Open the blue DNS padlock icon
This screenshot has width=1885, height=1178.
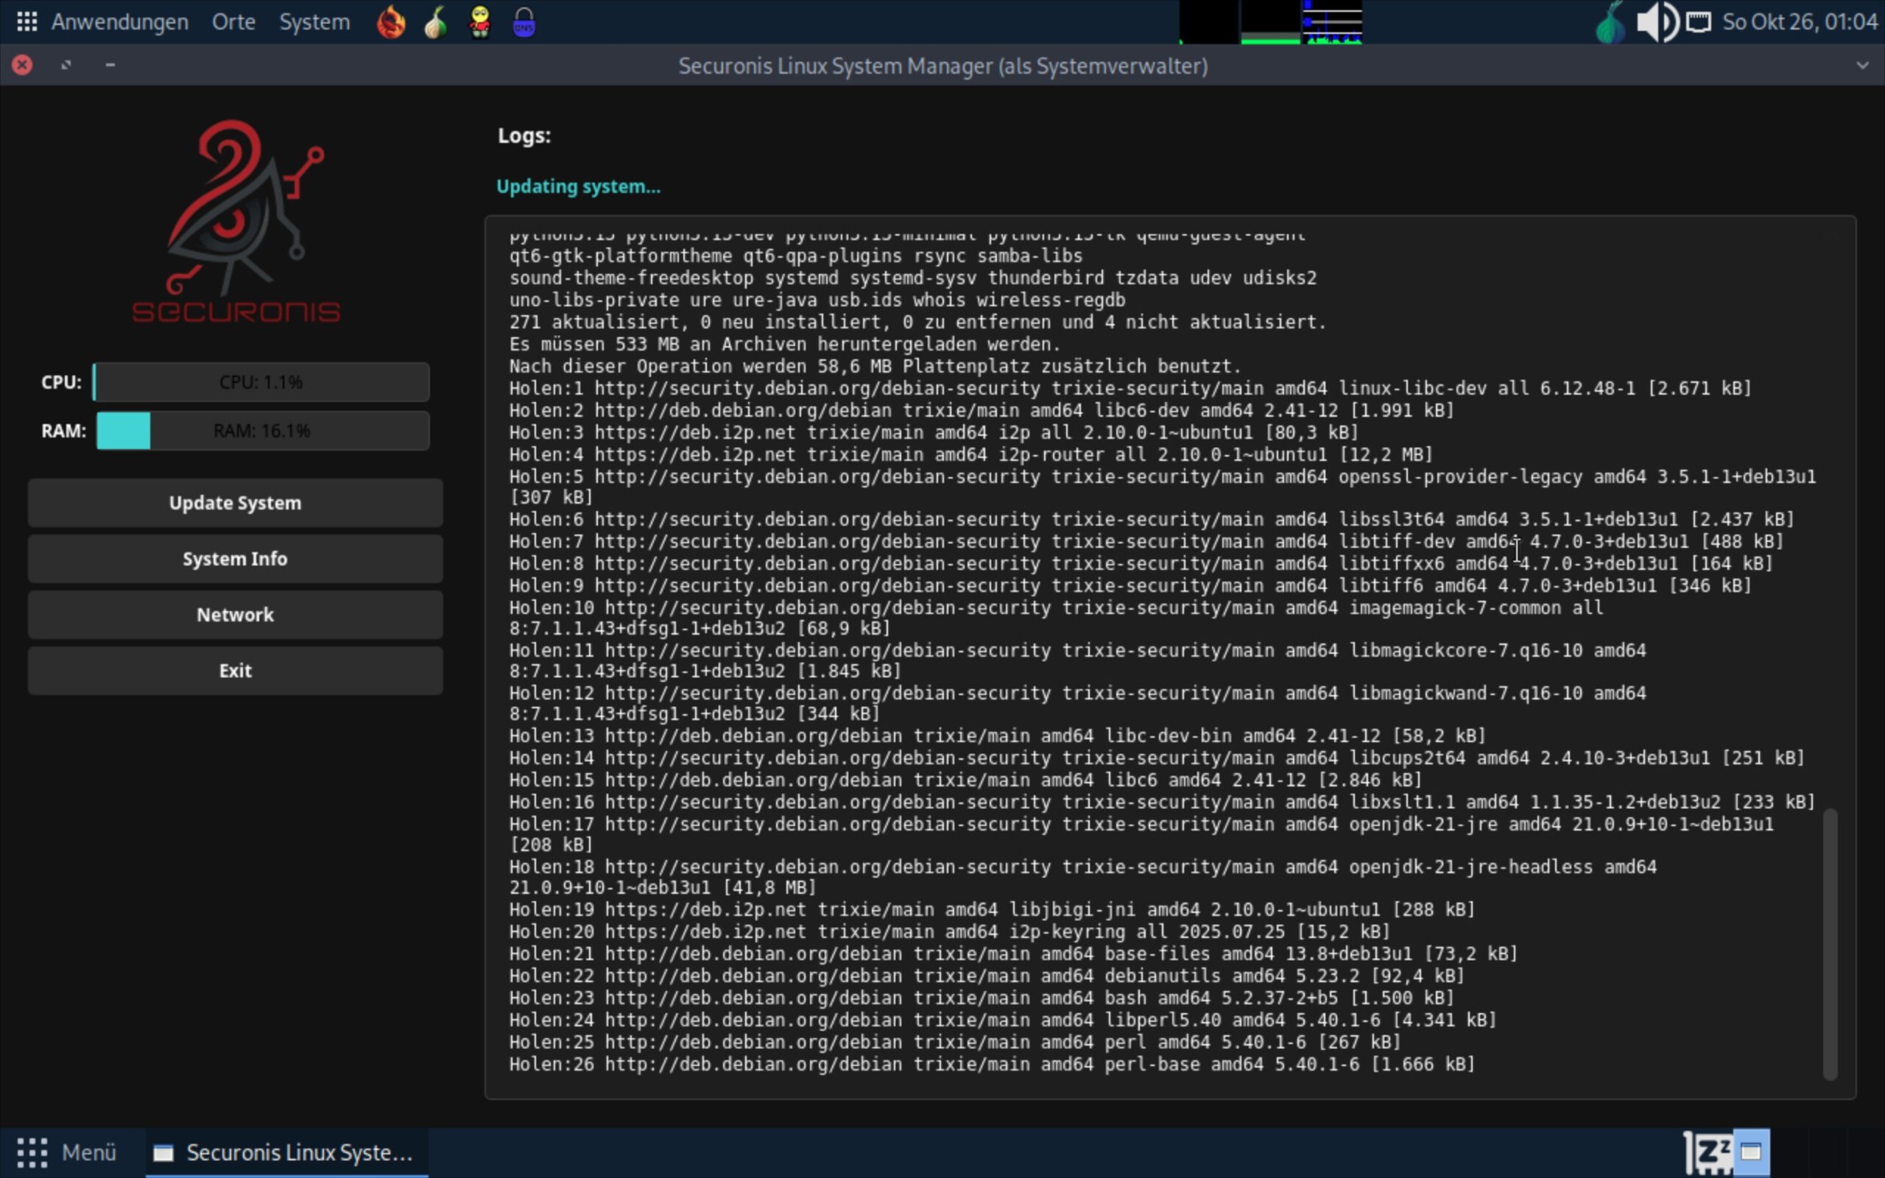tap(524, 22)
